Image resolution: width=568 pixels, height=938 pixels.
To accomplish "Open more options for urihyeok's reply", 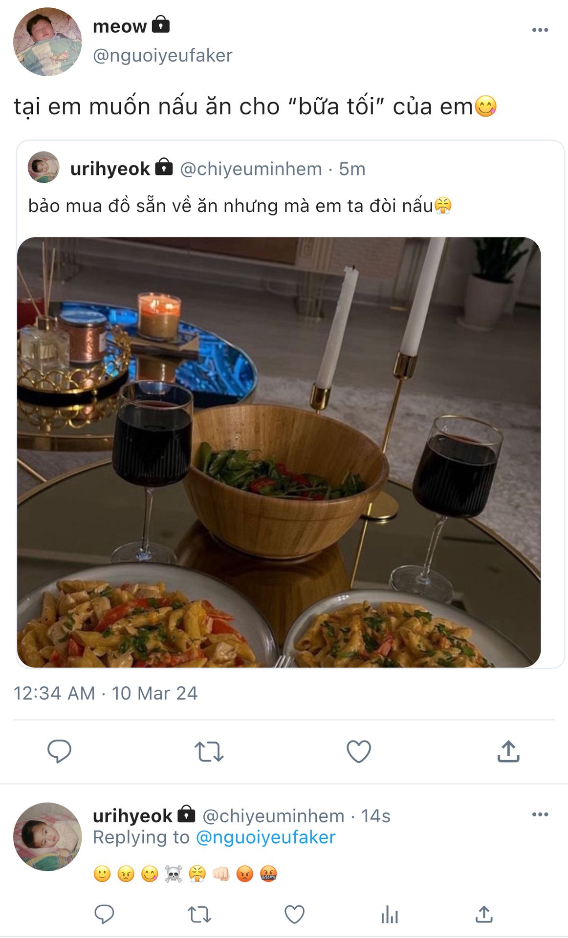I will [540, 814].
